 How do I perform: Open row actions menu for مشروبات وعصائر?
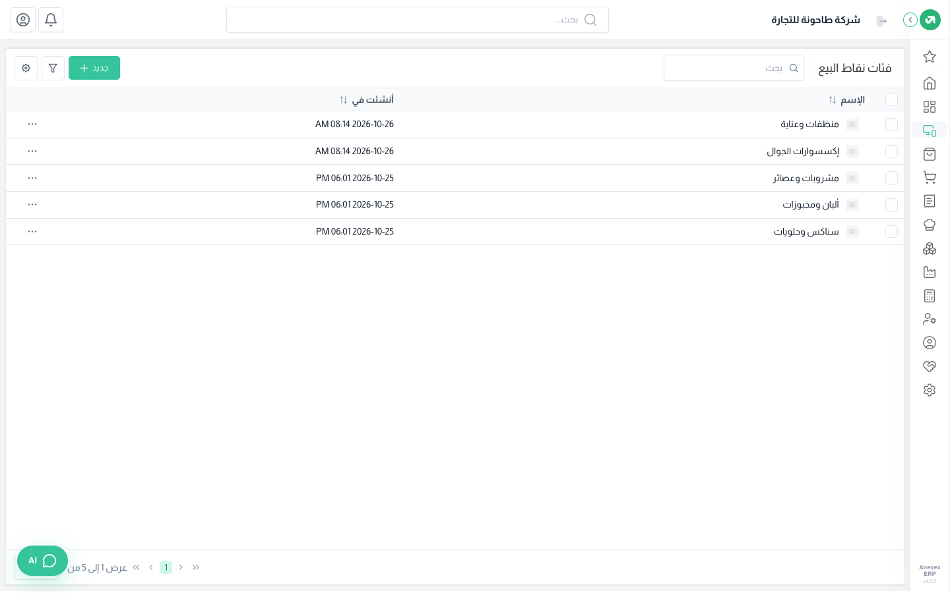pos(32,178)
